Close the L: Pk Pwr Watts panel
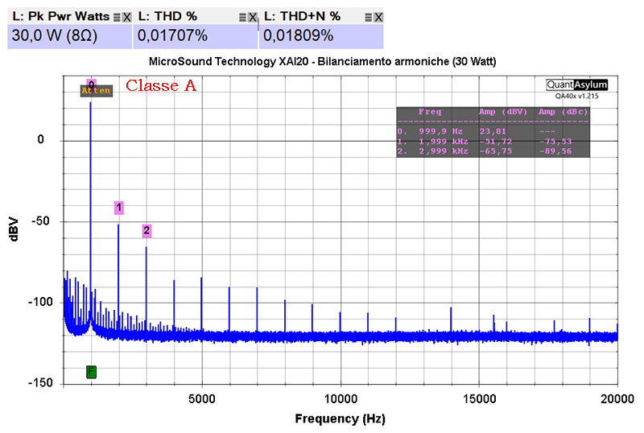 [127, 17]
